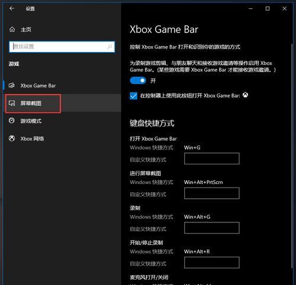Screen dimensions: 296x285
Task: Minimize the Settings window
Action: (x=250, y=9)
